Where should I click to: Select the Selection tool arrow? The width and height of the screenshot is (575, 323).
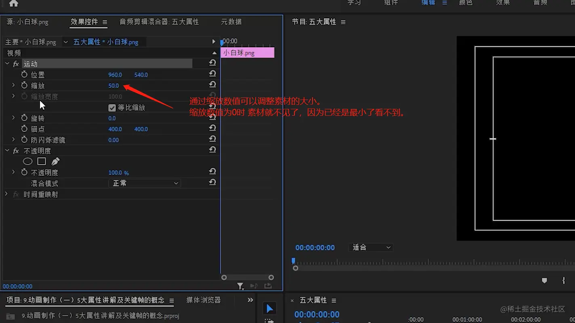point(269,308)
